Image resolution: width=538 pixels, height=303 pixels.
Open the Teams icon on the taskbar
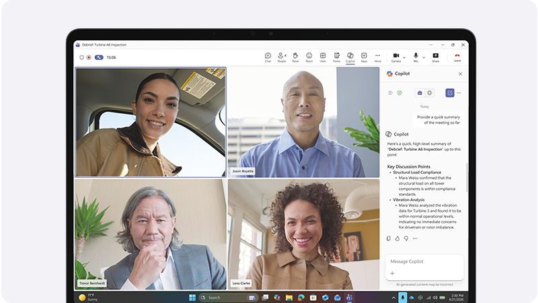point(349,298)
